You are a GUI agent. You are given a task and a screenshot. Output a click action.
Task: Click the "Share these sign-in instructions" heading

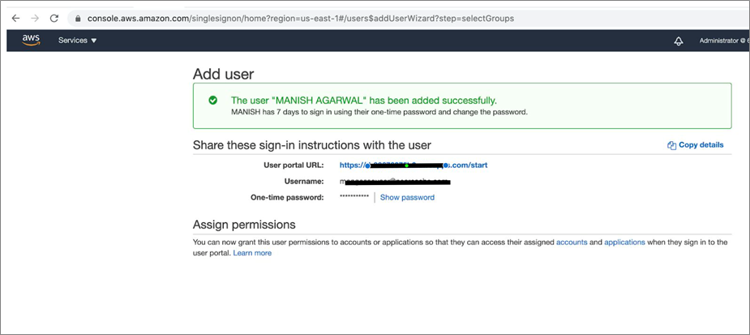(x=312, y=145)
